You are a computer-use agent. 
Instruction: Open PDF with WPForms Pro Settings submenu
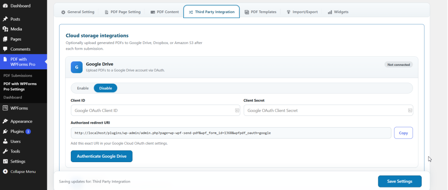20,86
